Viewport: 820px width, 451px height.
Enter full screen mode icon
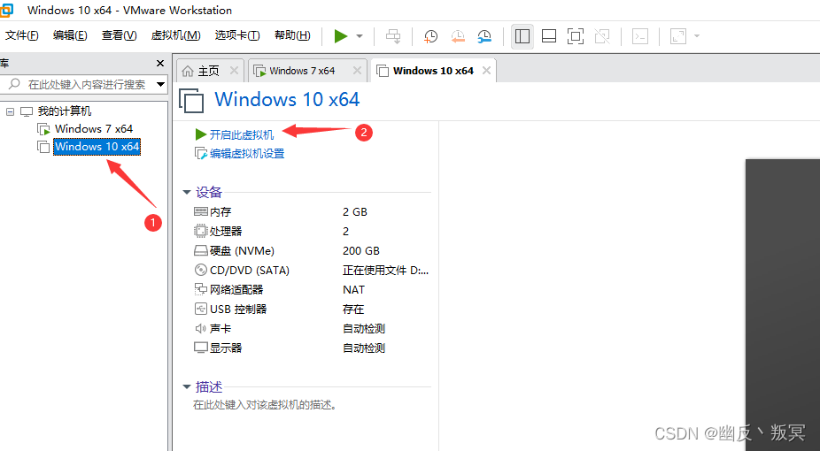tap(576, 36)
